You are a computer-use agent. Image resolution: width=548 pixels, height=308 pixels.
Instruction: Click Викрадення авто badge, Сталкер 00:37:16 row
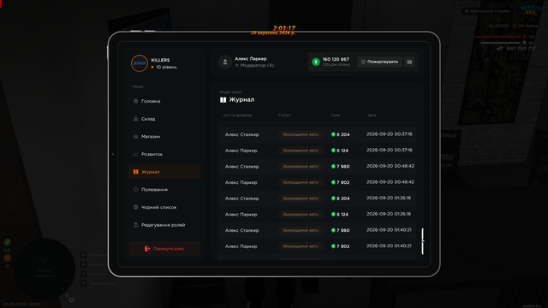[301, 134]
